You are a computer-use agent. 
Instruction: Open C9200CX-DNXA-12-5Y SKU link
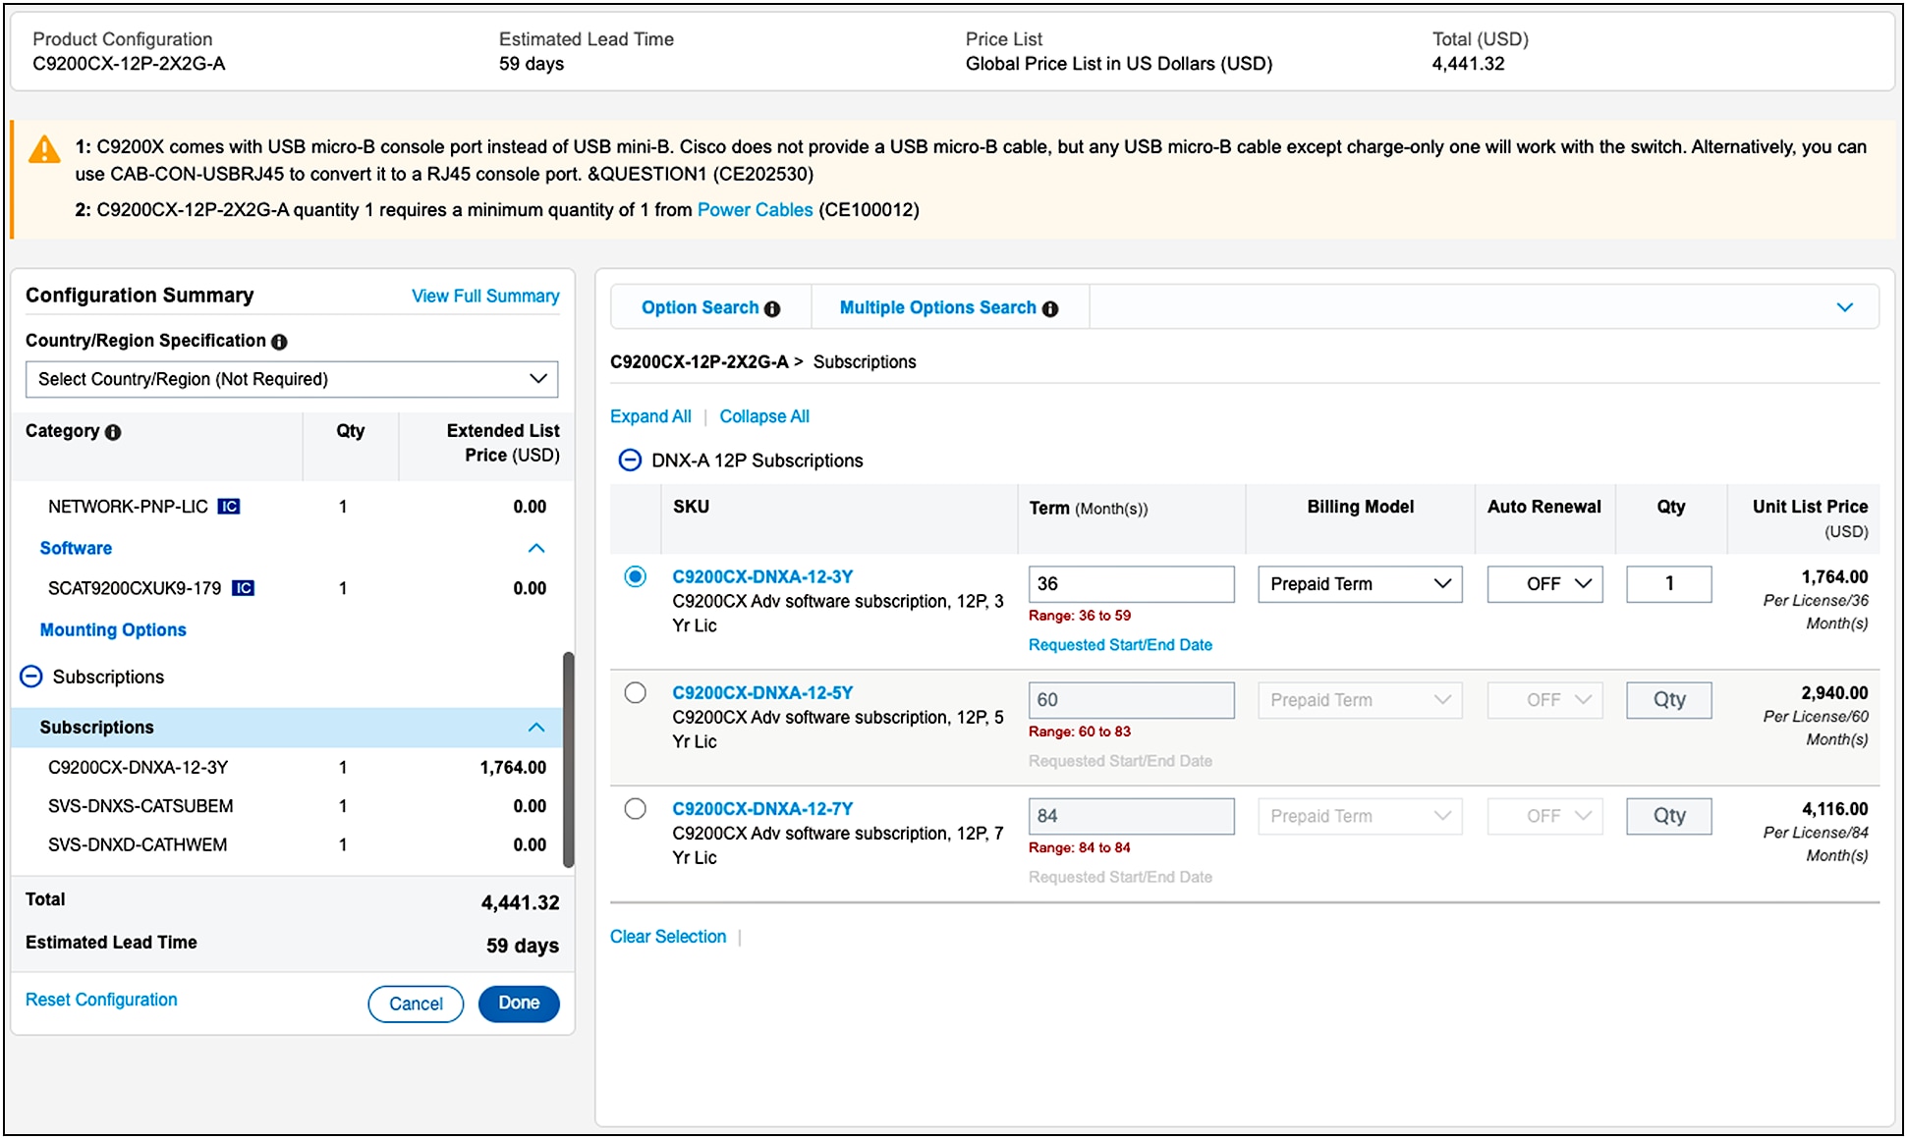click(x=762, y=693)
